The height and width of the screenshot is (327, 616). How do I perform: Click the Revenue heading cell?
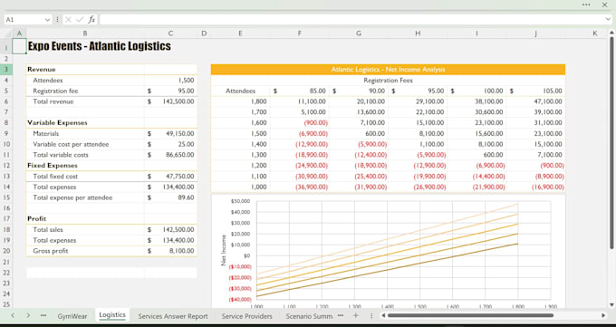point(85,69)
